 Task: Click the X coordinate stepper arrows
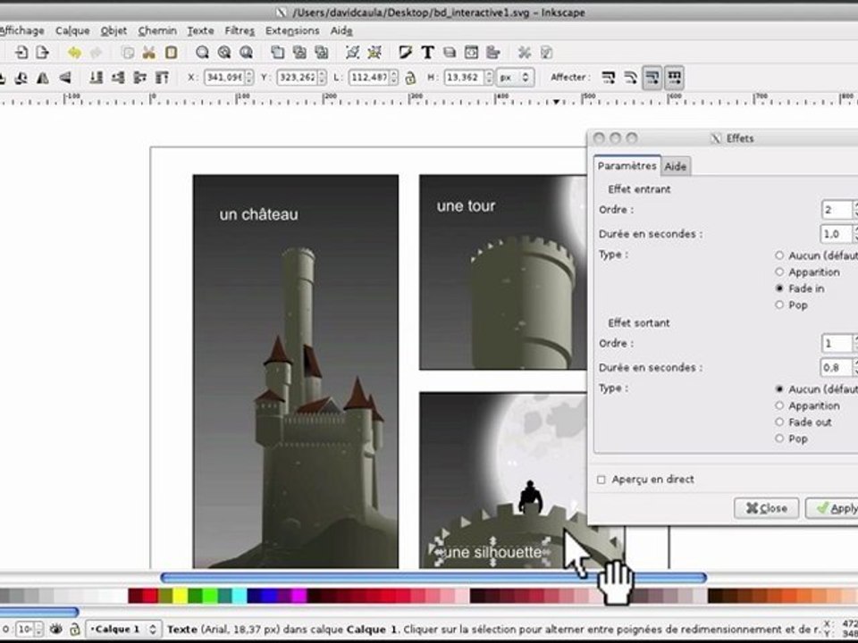coord(249,78)
